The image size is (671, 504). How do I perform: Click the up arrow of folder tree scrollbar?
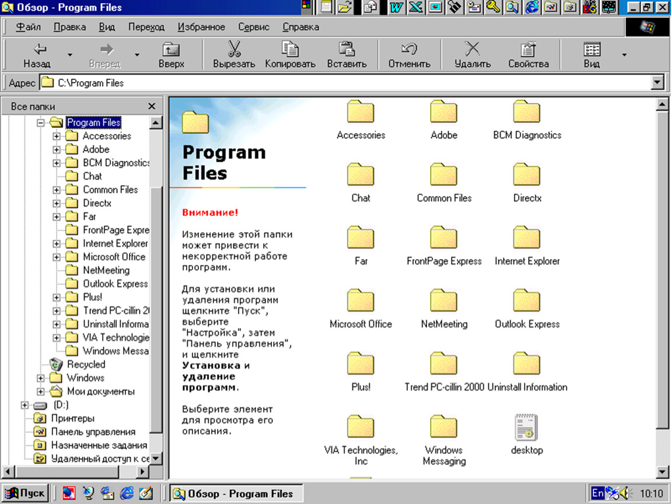point(156,123)
